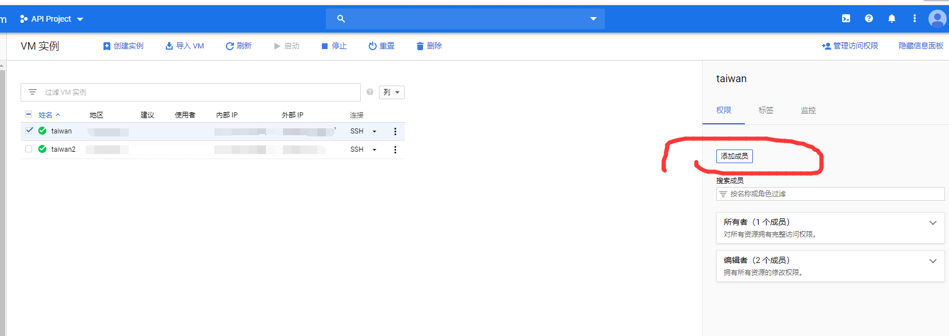This screenshot has height=336, width=949.
Task: Open the API Project selector dropdown
Action: pyautogui.click(x=51, y=19)
